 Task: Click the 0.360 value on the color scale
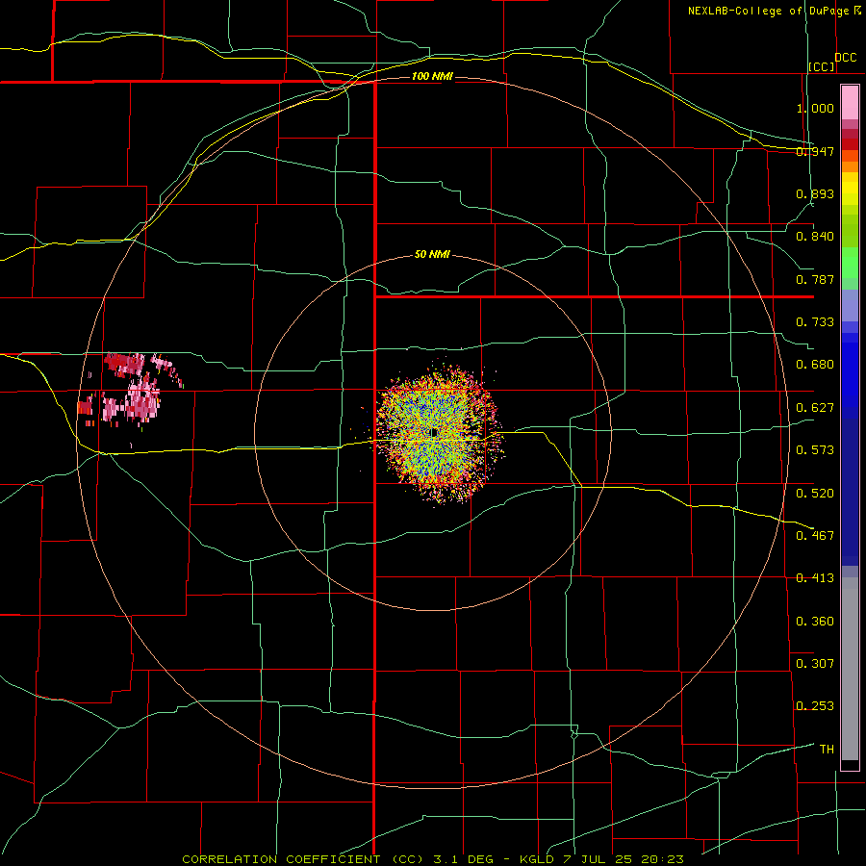coord(815,622)
